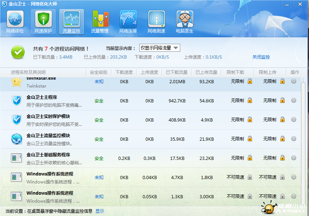
Task: Launch the 网络测速 speed test tool
Action: (156, 22)
